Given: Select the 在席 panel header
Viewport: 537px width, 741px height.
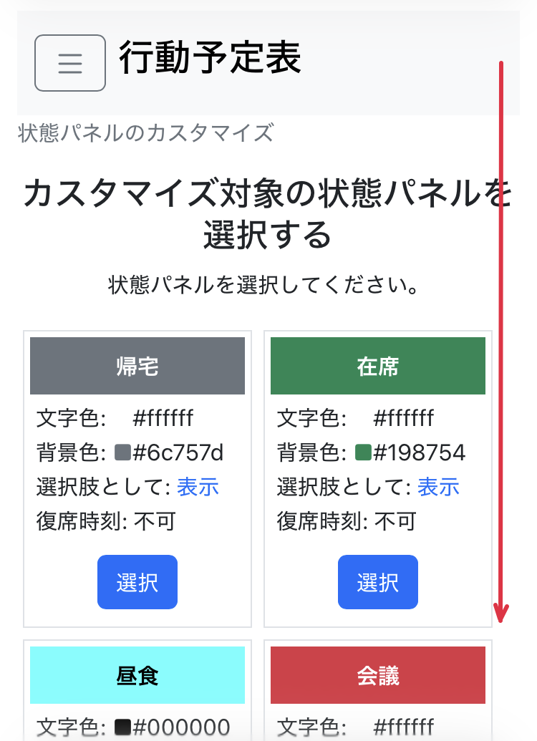Looking at the screenshot, I should click(x=378, y=365).
